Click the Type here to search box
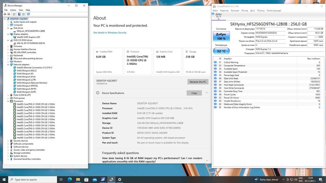The height and width of the screenshot is (183, 326). pyautogui.click(x=32, y=179)
